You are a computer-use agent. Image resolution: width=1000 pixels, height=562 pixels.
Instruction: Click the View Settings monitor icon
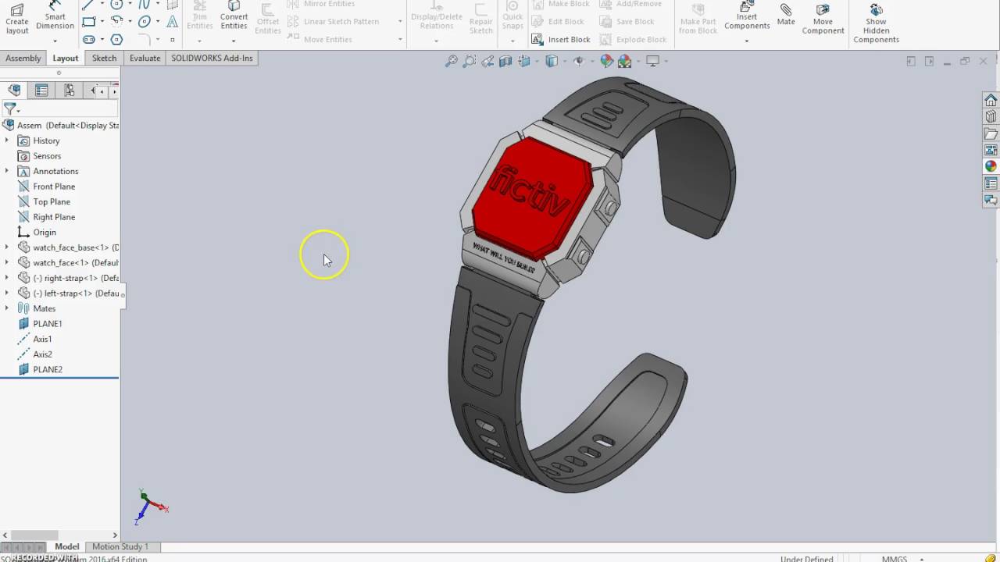[x=652, y=61]
